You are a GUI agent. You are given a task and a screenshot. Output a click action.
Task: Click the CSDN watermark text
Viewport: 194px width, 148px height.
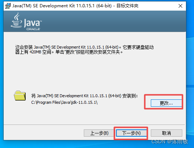(x=170, y=141)
